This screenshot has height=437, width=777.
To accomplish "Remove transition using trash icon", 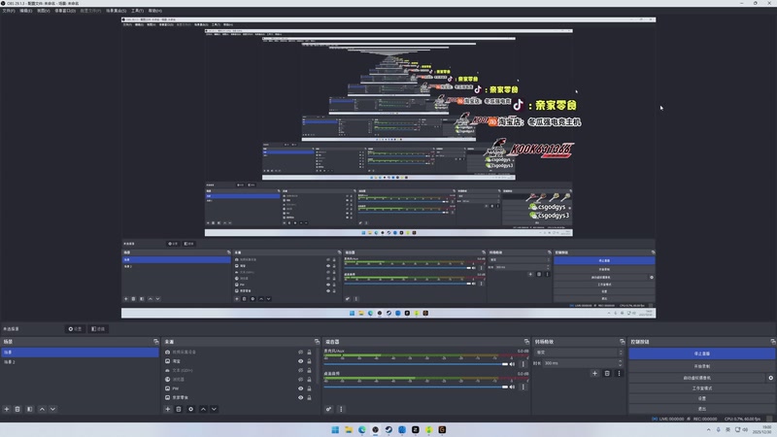I will click(607, 373).
